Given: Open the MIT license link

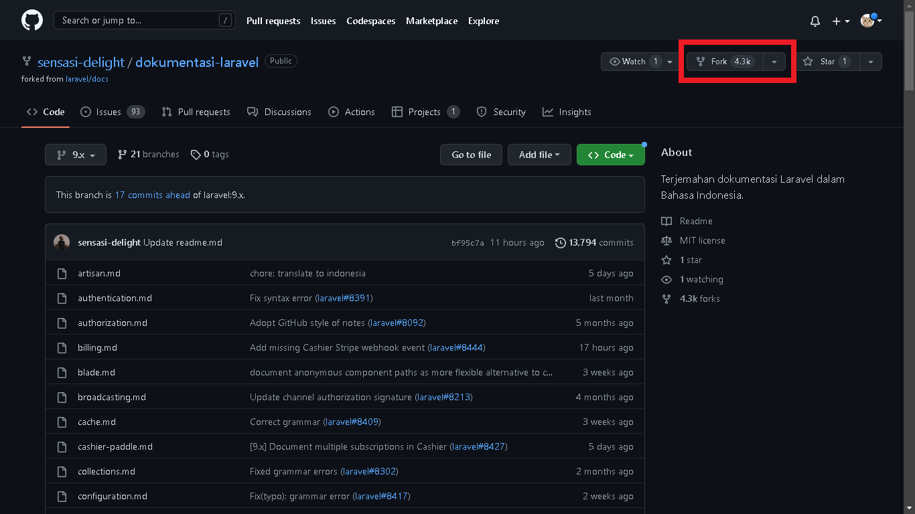Looking at the screenshot, I should click(x=693, y=240).
